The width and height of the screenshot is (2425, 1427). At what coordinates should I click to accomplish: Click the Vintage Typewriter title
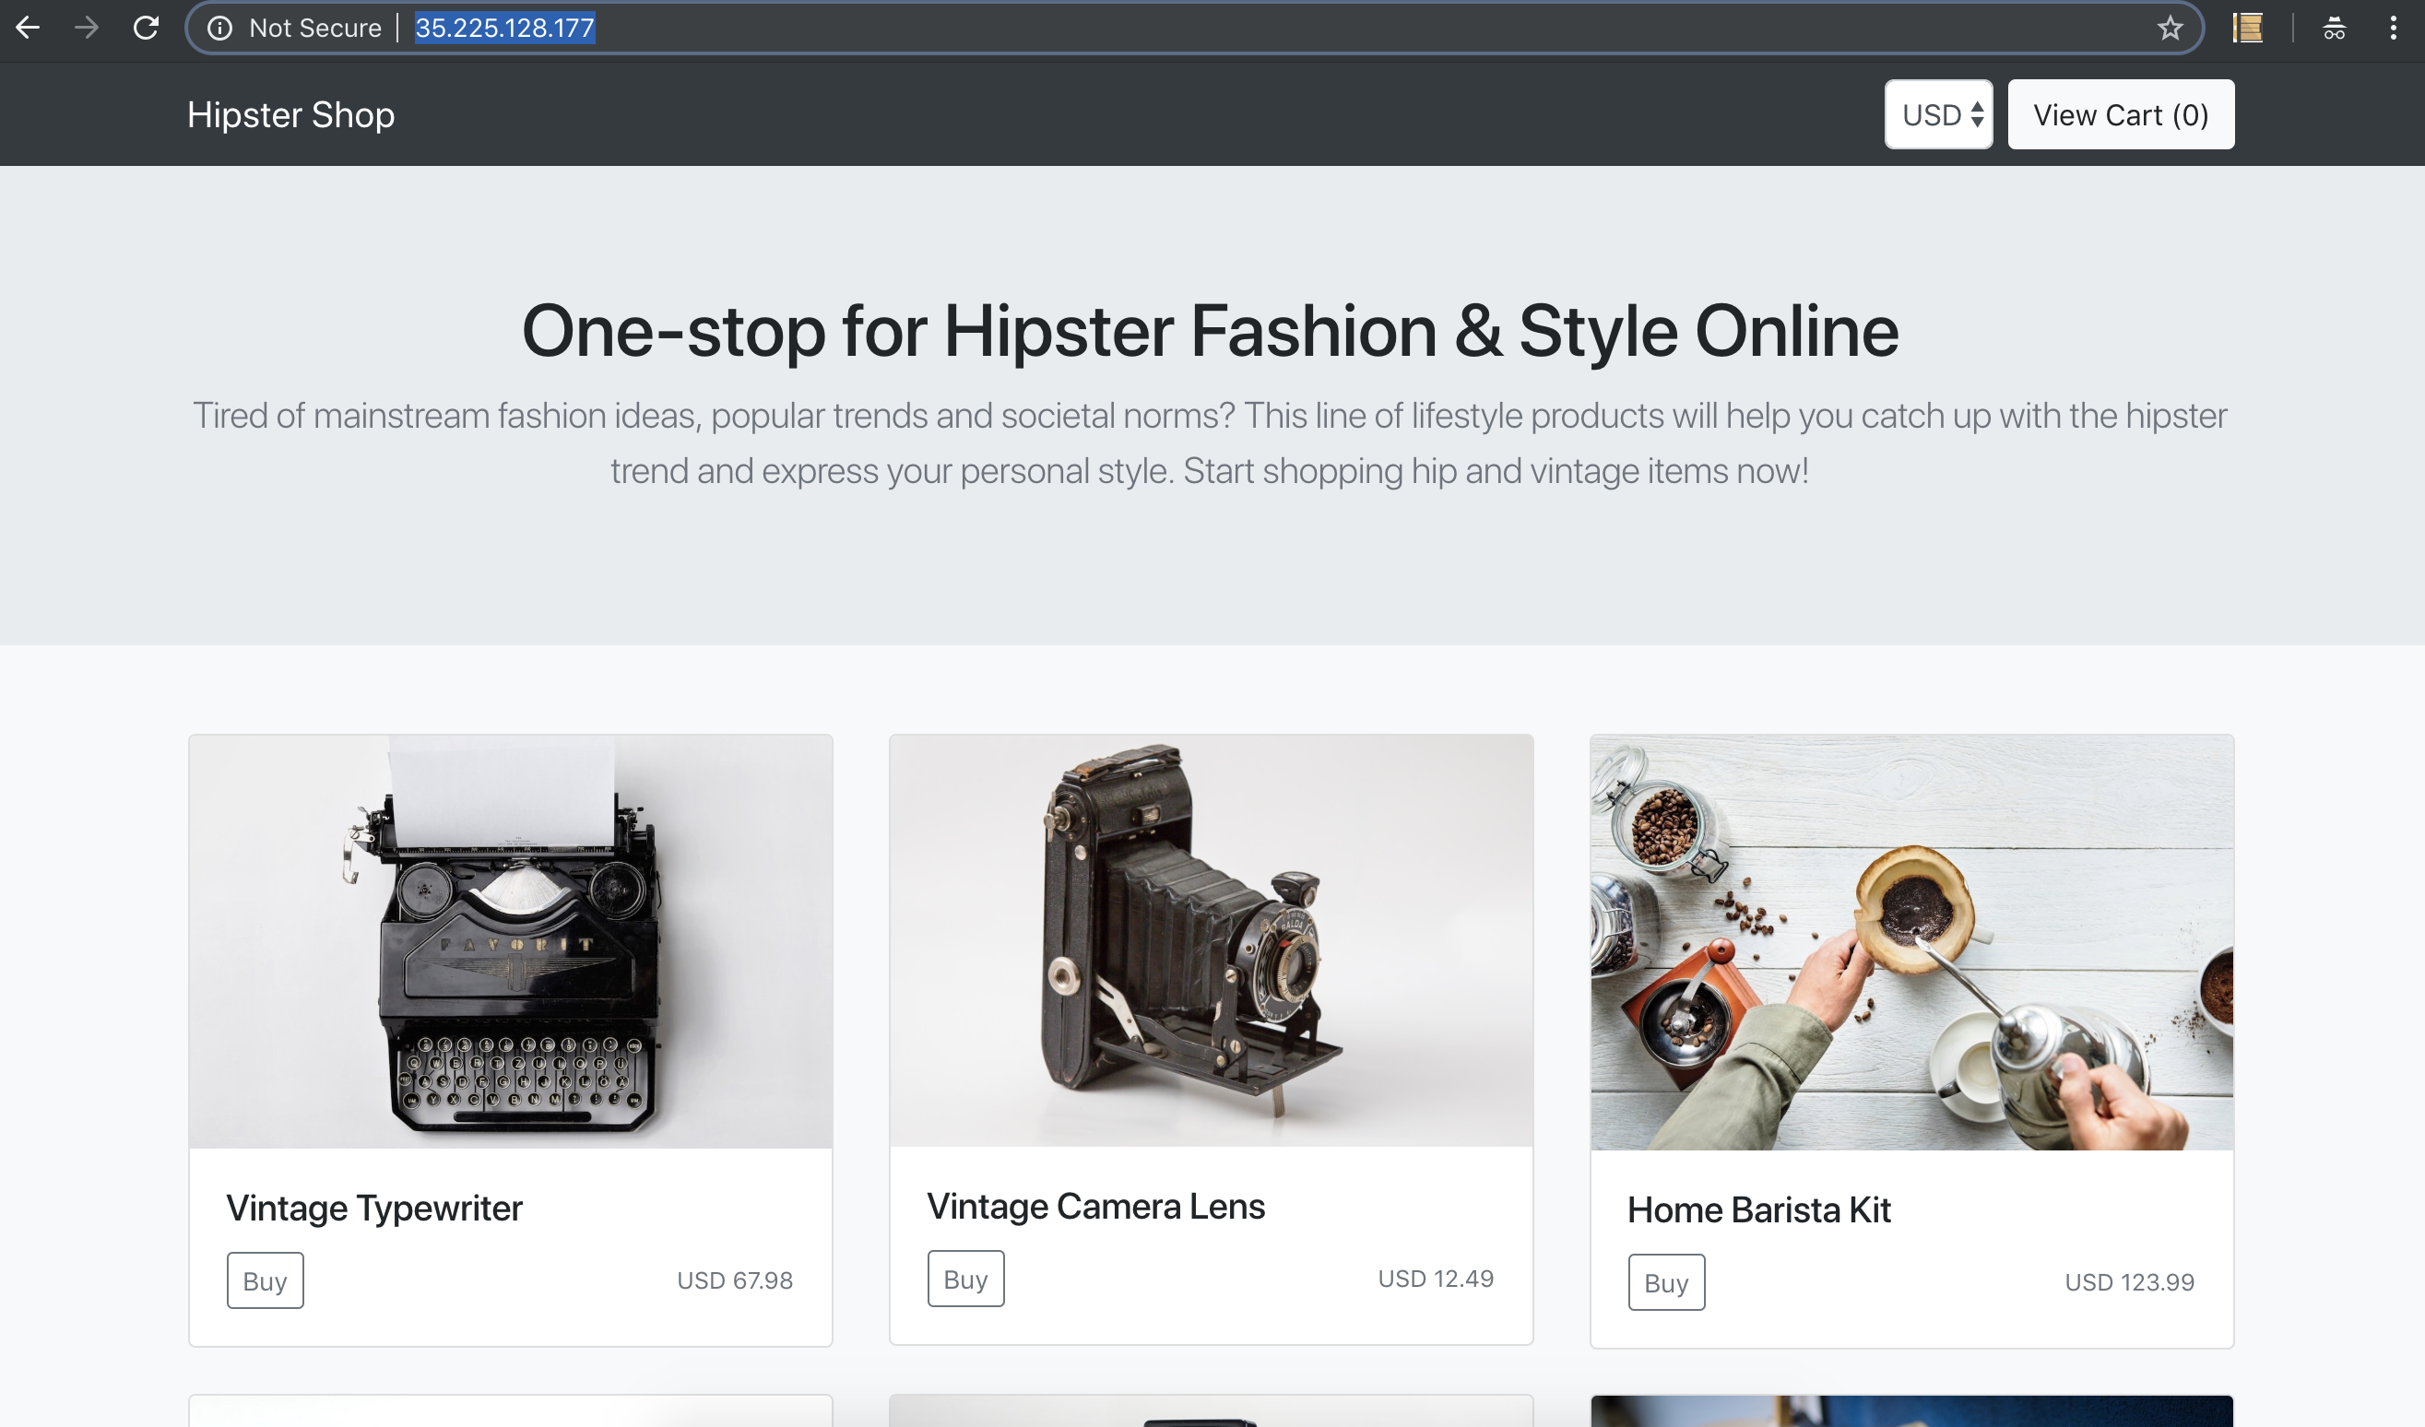[373, 1208]
